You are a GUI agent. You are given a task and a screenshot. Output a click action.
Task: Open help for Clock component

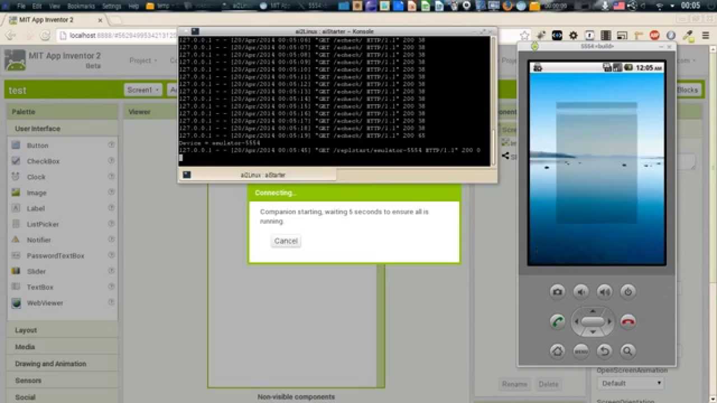(x=111, y=176)
